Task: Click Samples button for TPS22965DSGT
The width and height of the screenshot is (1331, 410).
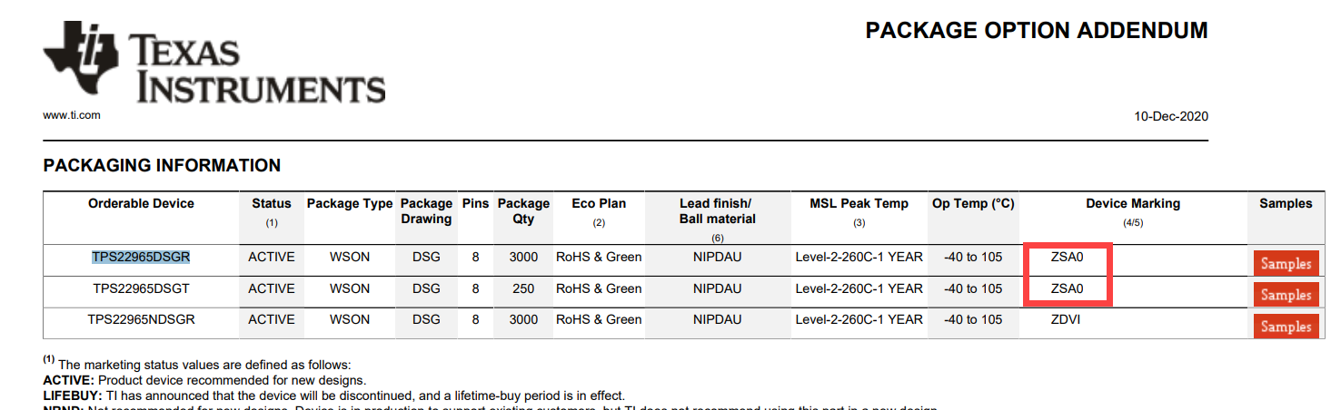Action: [1286, 295]
